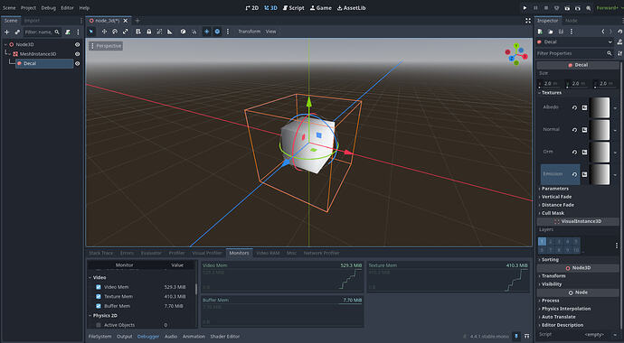
Task: Toggle visibility eye of Node3D
Action: click(x=78, y=44)
